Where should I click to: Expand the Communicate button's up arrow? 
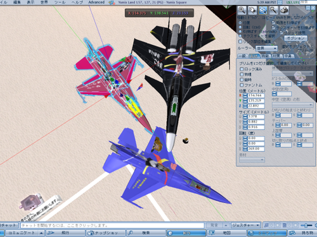pyautogui.click(x=41, y=233)
